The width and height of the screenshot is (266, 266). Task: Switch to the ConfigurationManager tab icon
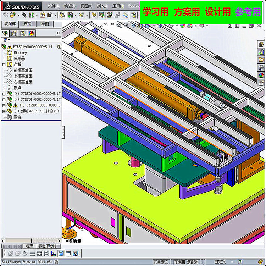coord(22,33)
